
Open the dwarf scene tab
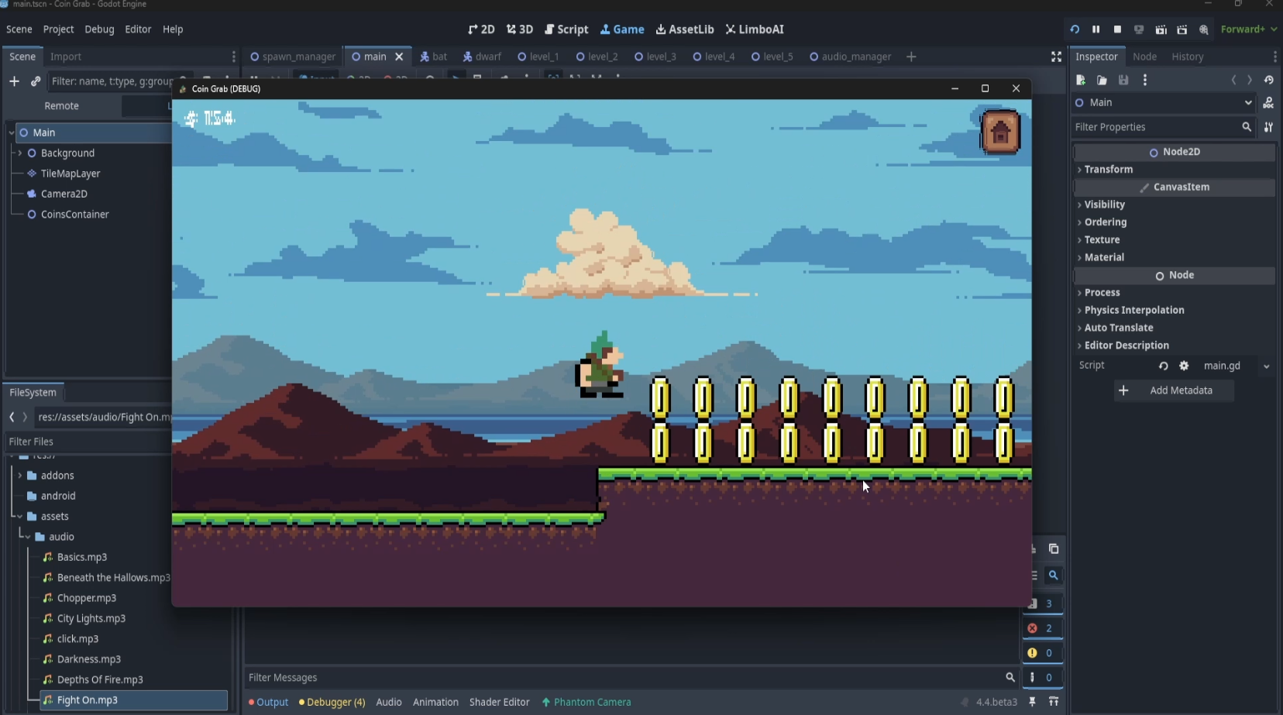click(x=482, y=57)
